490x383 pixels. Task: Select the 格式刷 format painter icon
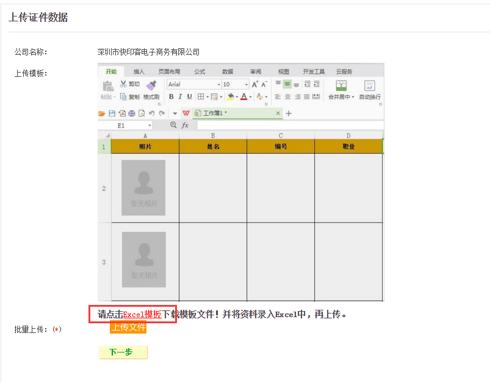151,86
